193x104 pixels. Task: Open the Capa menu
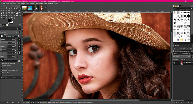point(28,4)
